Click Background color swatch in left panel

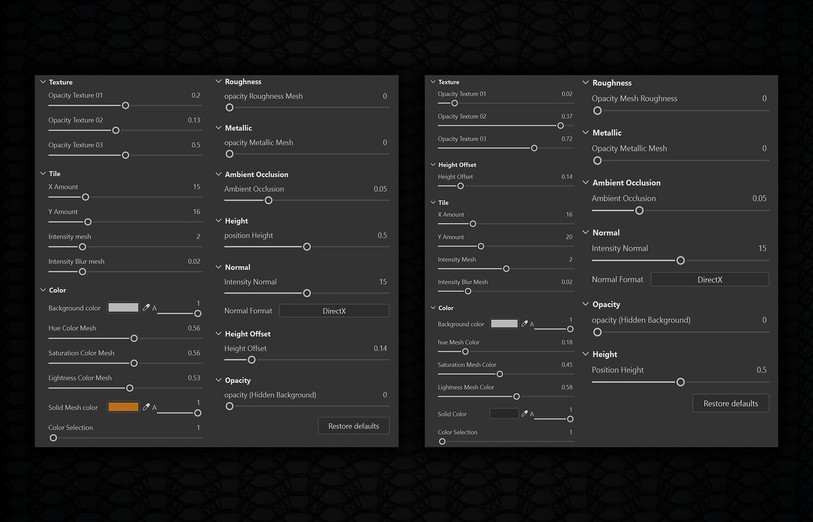click(123, 308)
